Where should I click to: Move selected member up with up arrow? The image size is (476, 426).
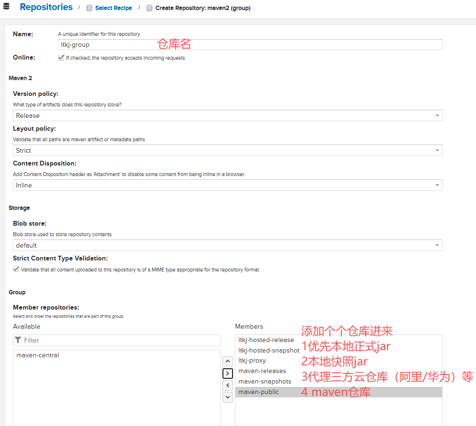(228, 361)
